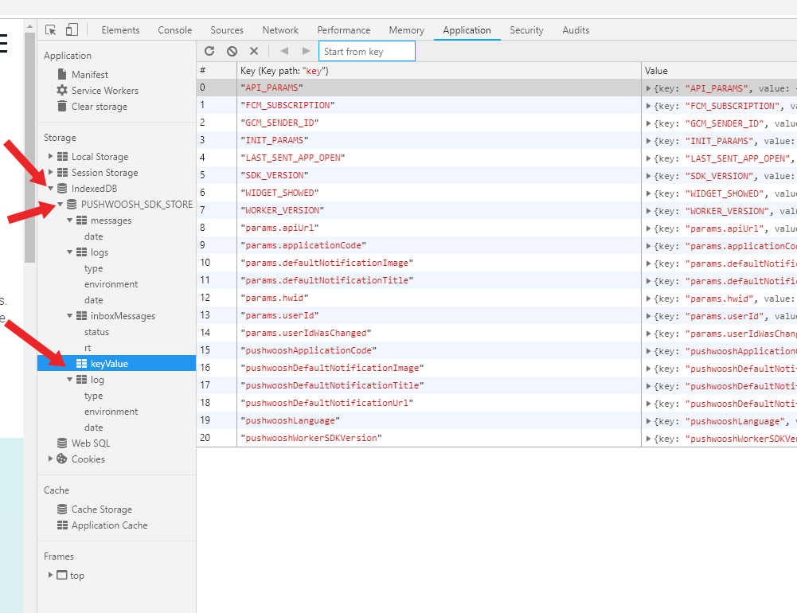This screenshot has height=613, width=797.
Task: Click the clear object store icon
Action: point(232,51)
